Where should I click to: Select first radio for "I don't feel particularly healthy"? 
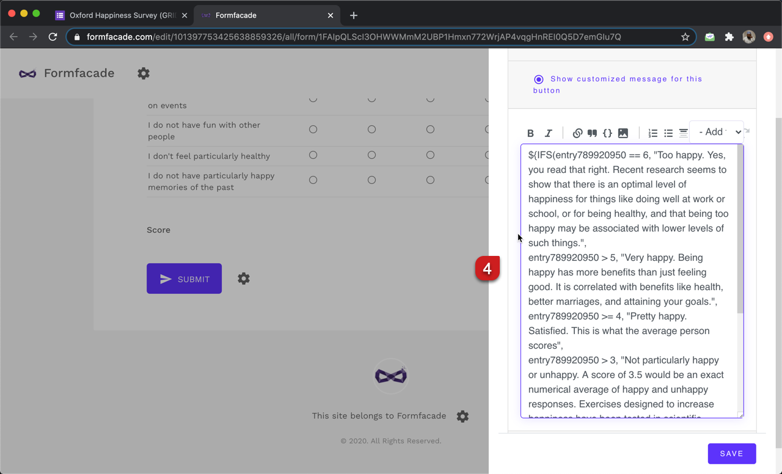click(x=313, y=155)
